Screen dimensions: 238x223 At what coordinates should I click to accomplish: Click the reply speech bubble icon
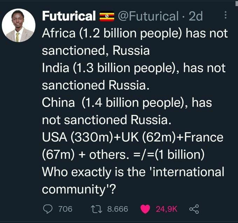[47, 209]
